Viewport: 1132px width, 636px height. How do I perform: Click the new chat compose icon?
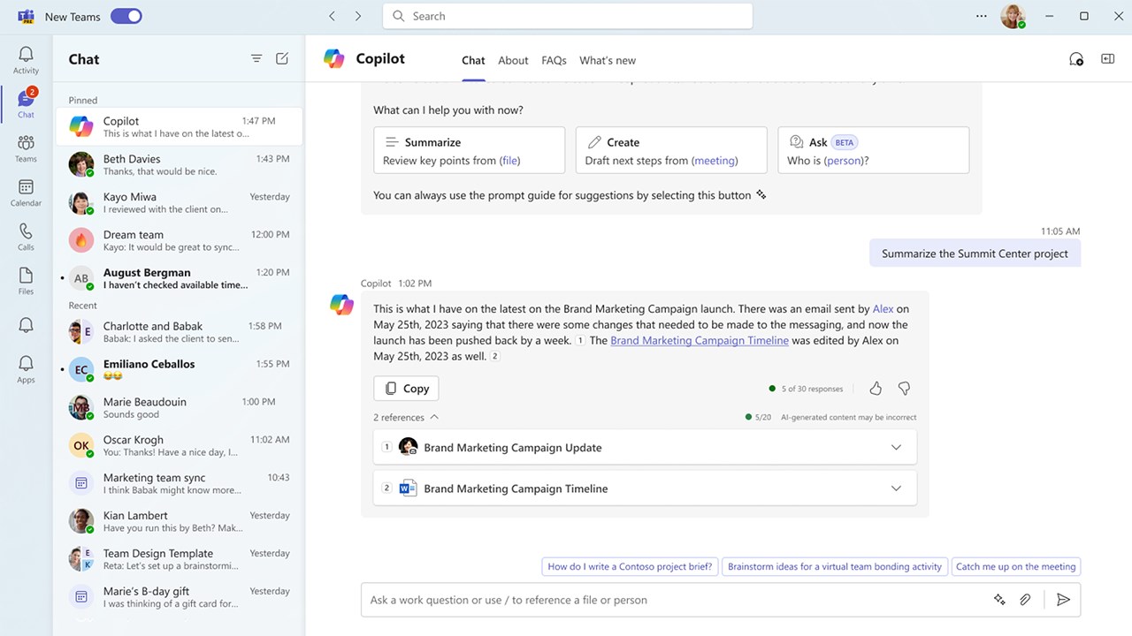282,58
